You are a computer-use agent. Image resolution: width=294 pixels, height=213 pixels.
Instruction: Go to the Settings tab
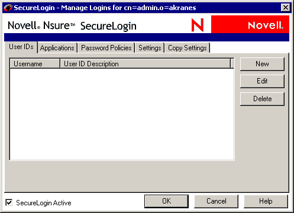click(x=150, y=48)
